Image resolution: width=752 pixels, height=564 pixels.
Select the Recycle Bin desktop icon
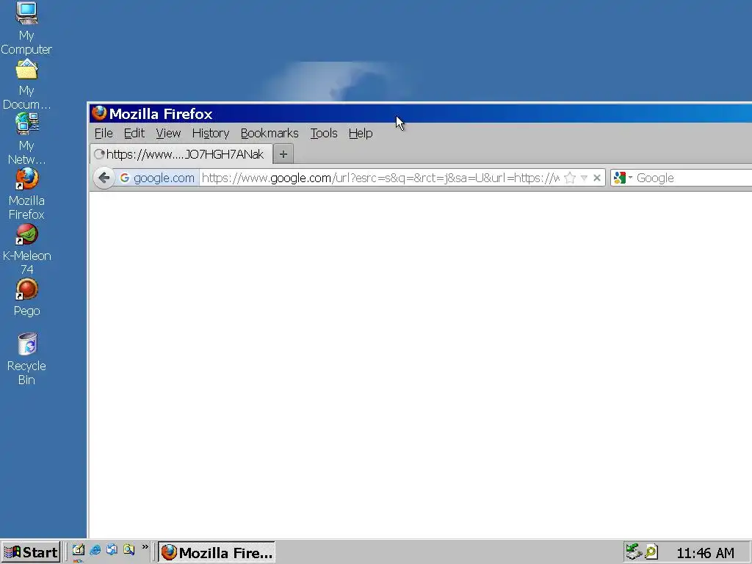(x=26, y=359)
